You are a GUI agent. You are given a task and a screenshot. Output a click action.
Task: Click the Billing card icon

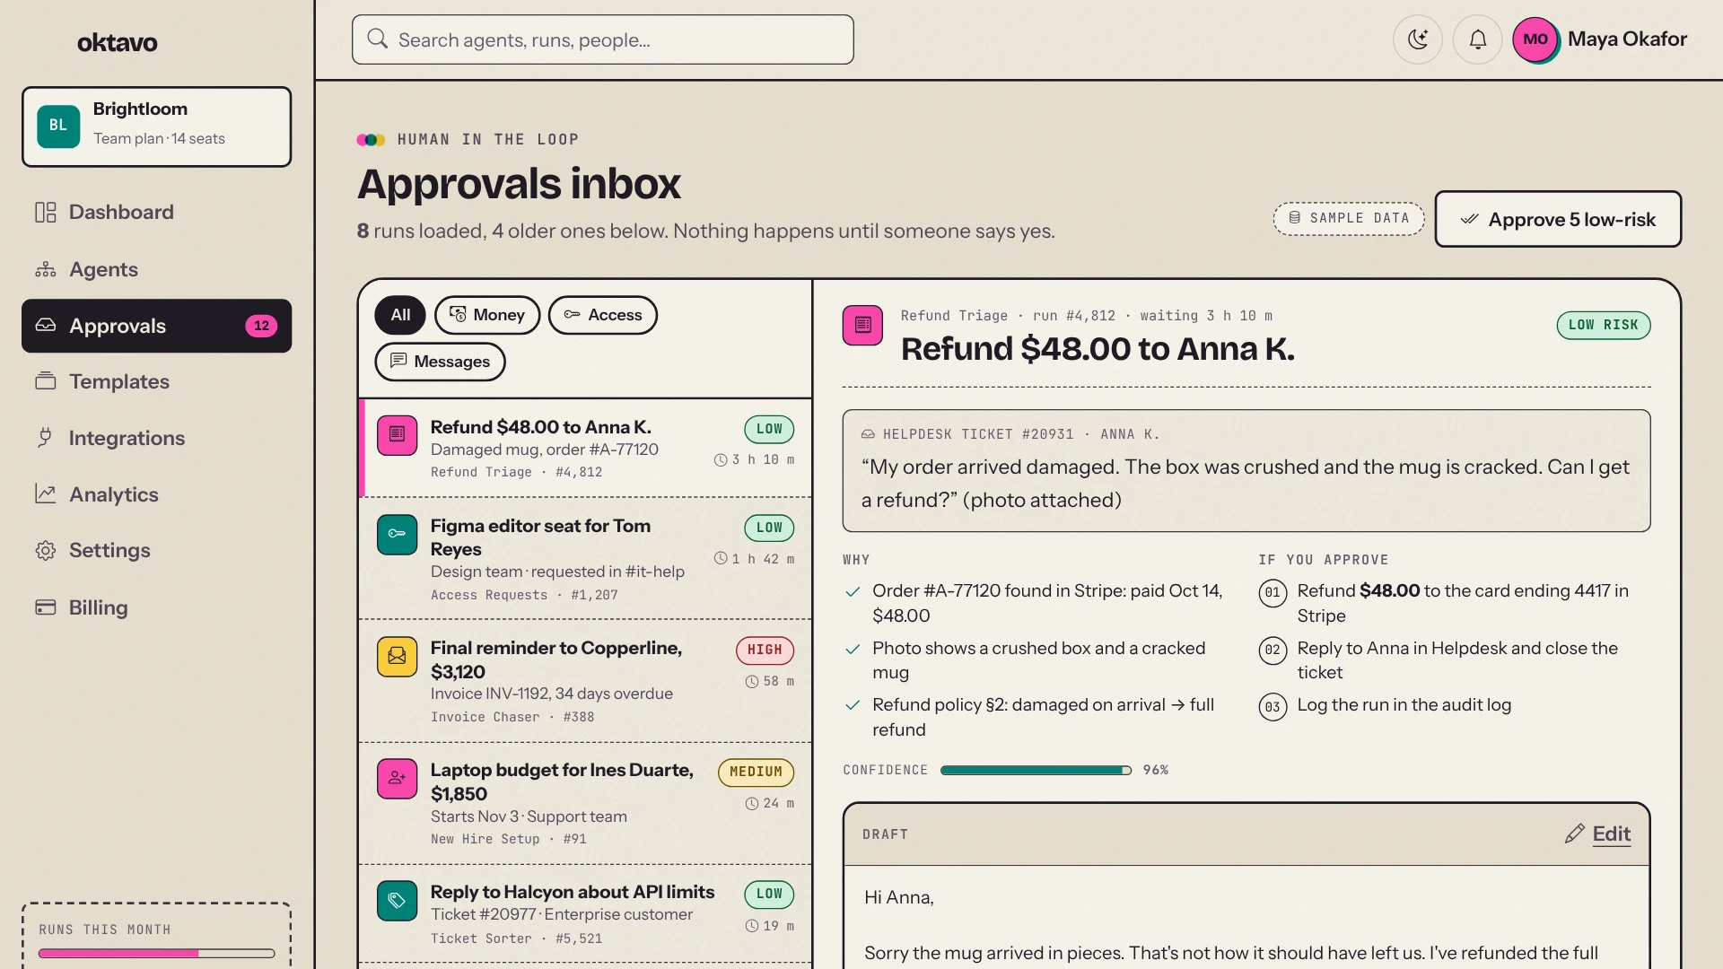(46, 607)
